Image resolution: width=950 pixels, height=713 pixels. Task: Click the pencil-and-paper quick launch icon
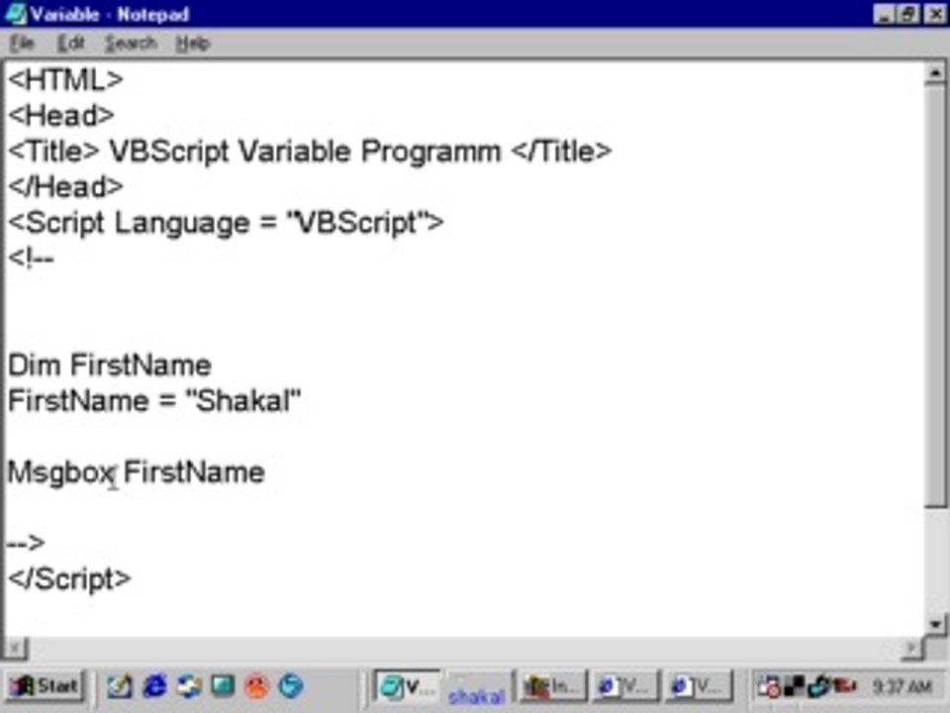click(x=120, y=686)
